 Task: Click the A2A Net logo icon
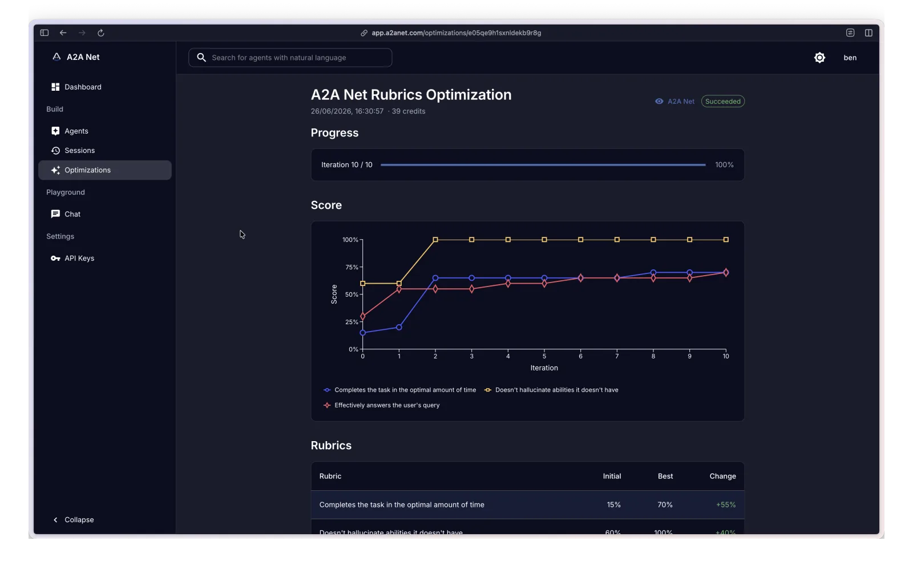pyautogui.click(x=56, y=57)
